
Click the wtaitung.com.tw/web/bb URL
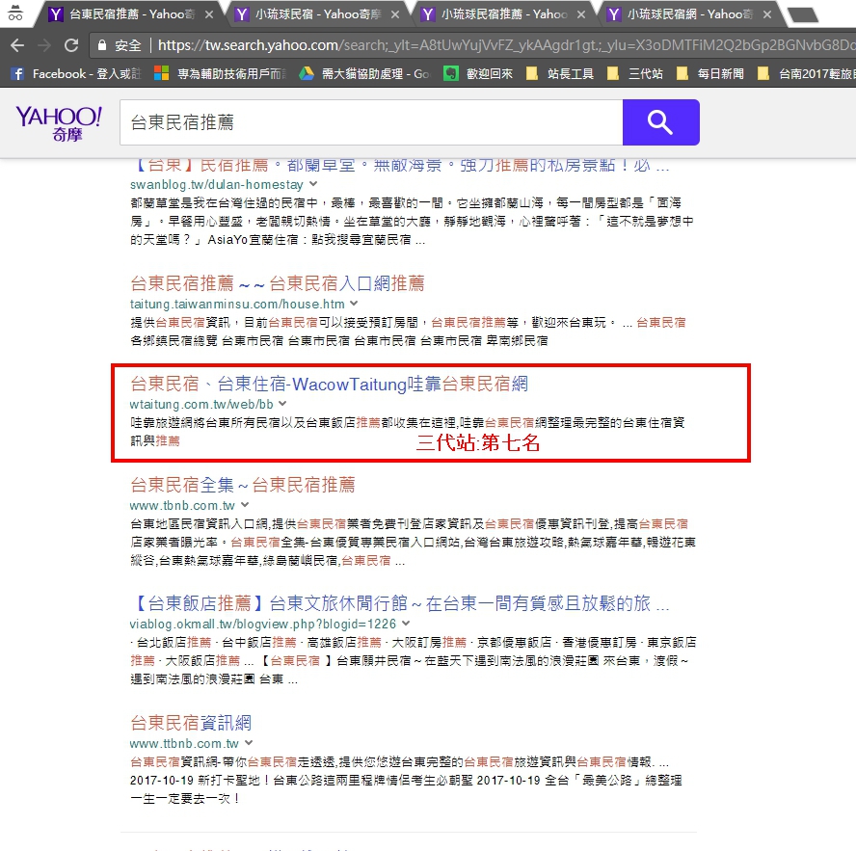tap(201, 404)
